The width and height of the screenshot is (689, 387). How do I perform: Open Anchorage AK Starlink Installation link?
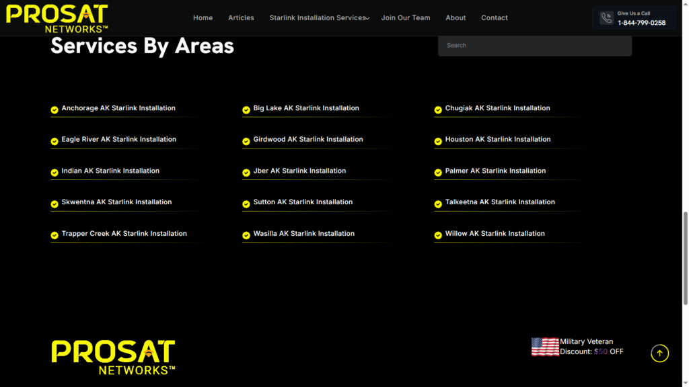click(118, 108)
